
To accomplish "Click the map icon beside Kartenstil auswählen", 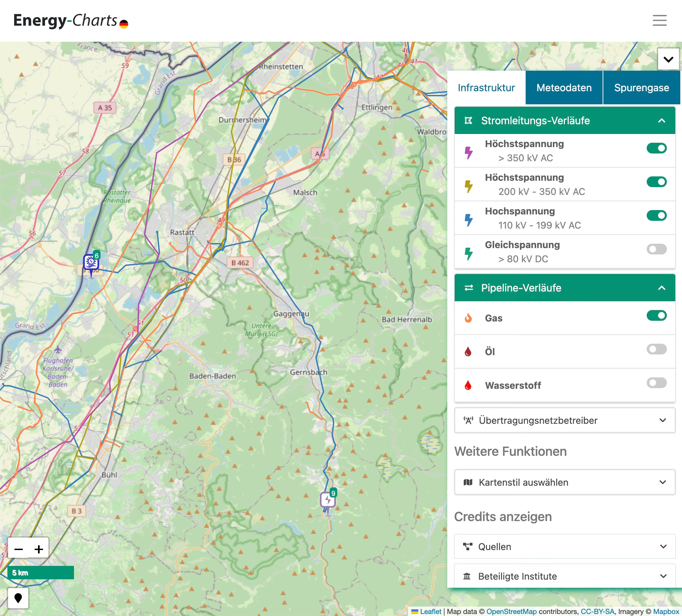I will click(468, 482).
